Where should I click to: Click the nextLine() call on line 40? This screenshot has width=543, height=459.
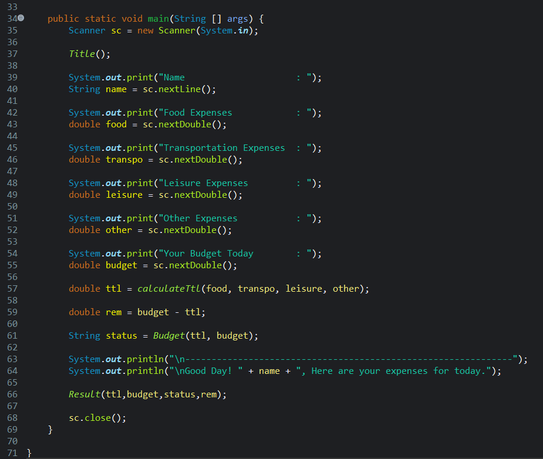181,89
